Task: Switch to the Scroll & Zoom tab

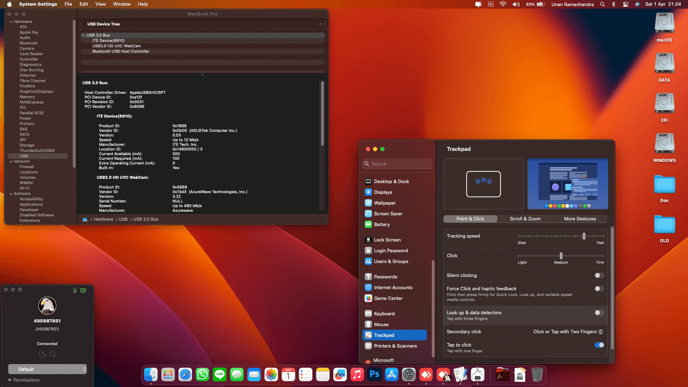Action: tap(525, 219)
